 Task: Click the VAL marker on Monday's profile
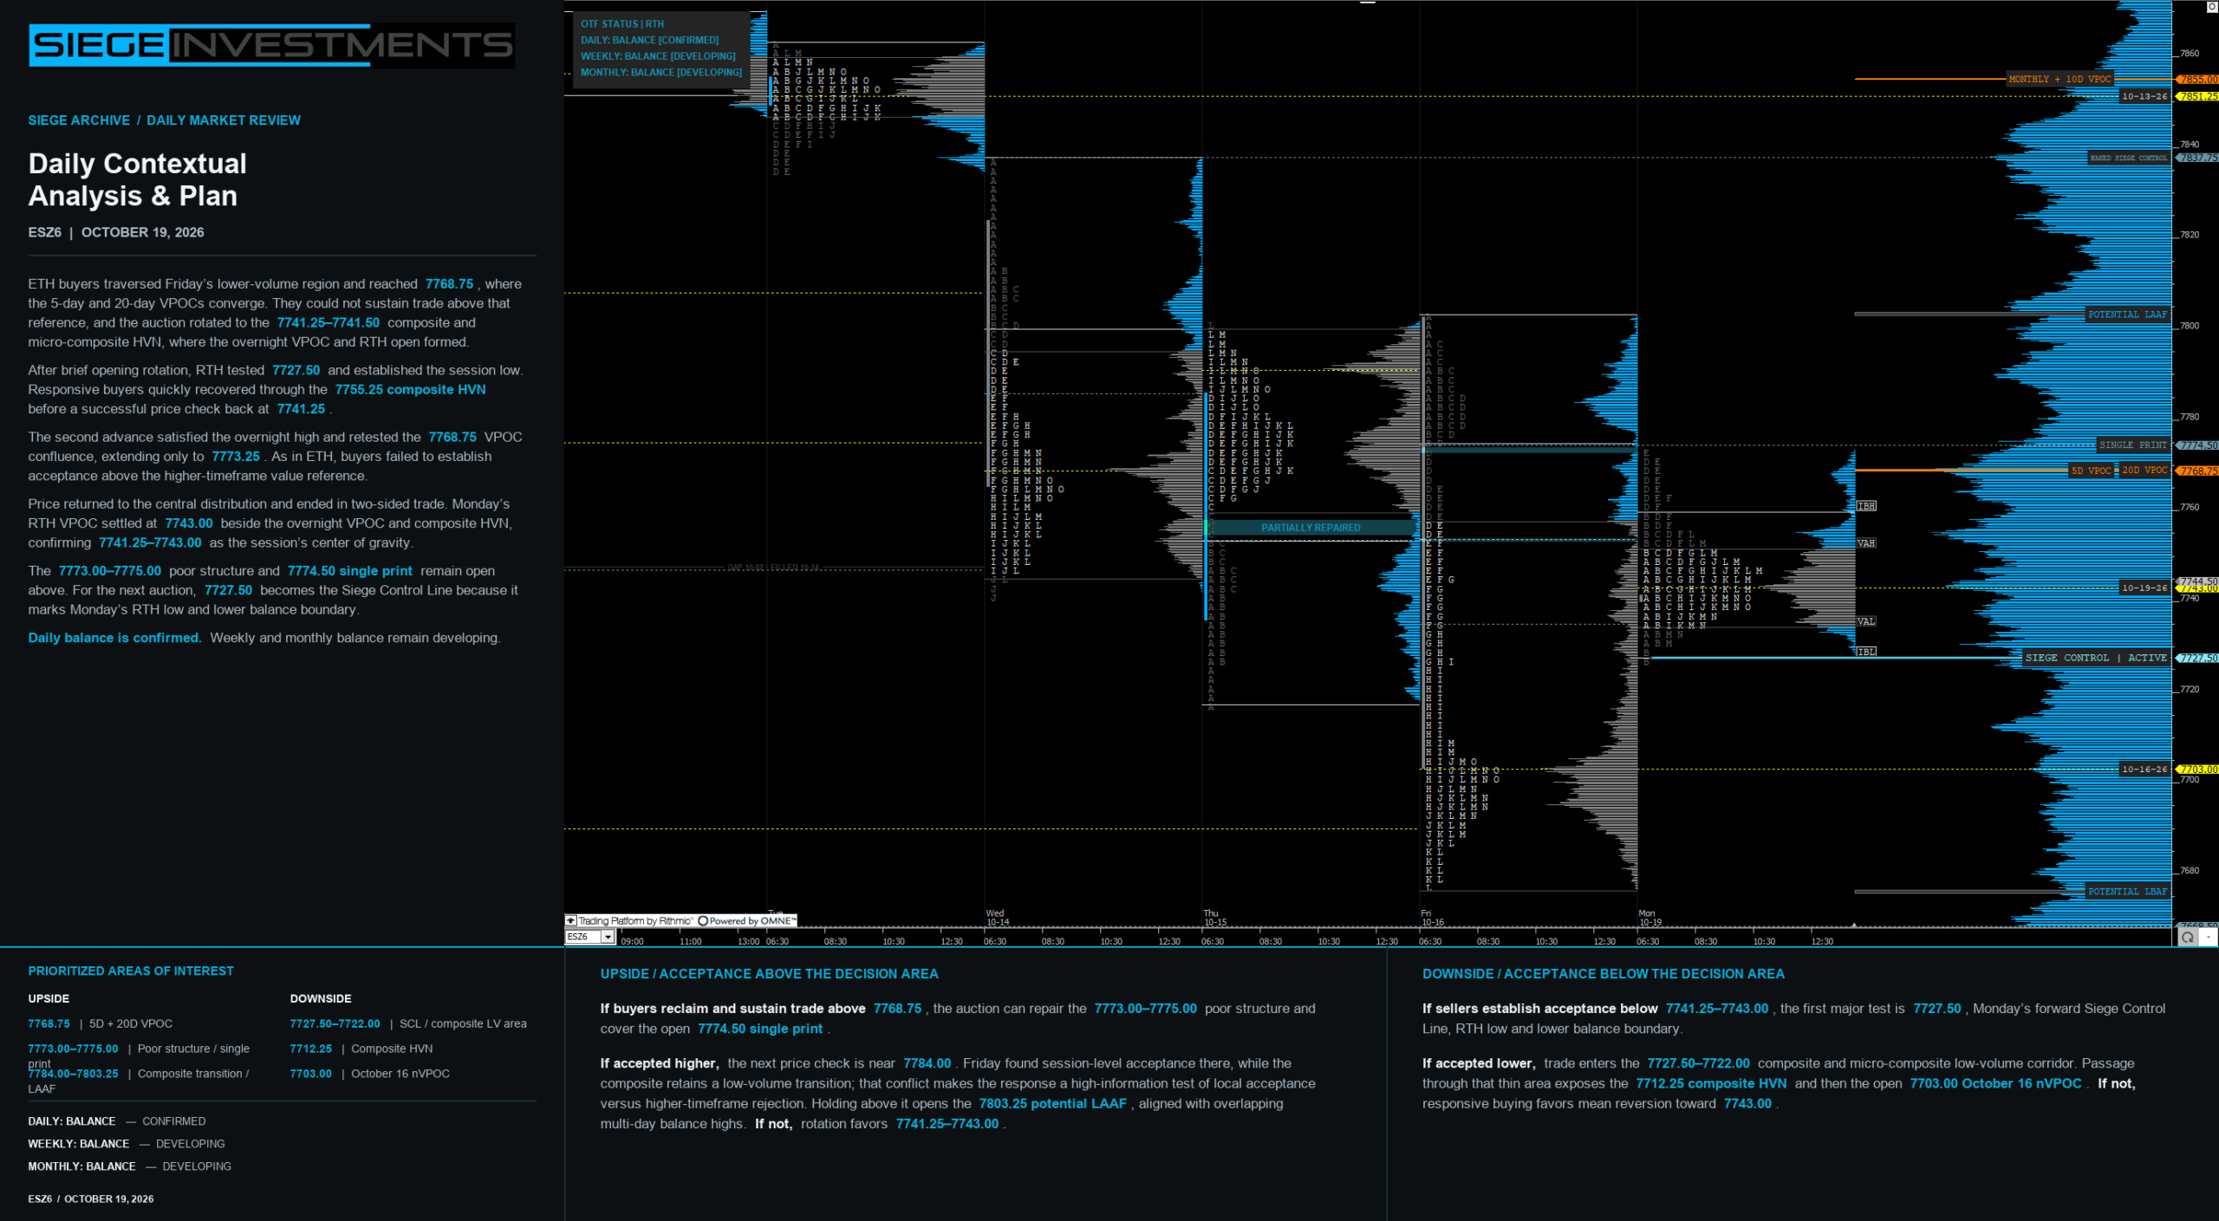point(1866,621)
